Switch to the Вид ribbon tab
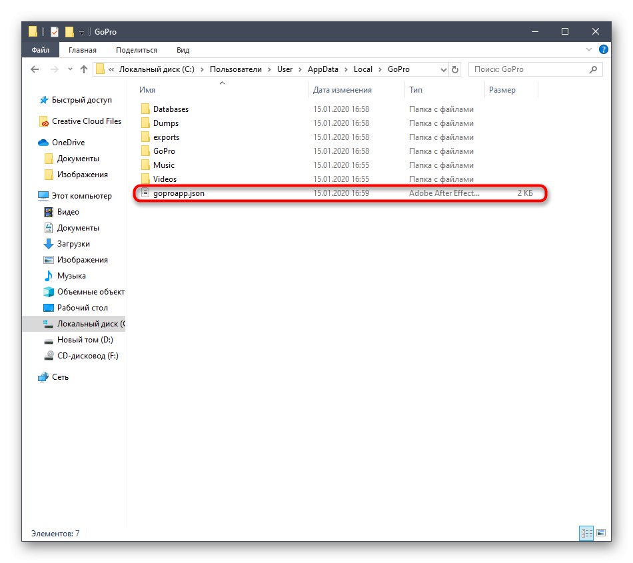This screenshot has width=633, height=563. pos(183,50)
